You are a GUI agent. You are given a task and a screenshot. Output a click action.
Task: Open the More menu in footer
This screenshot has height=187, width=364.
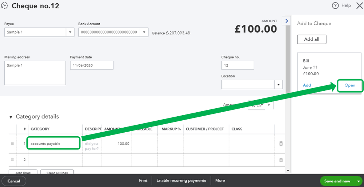tap(220, 180)
